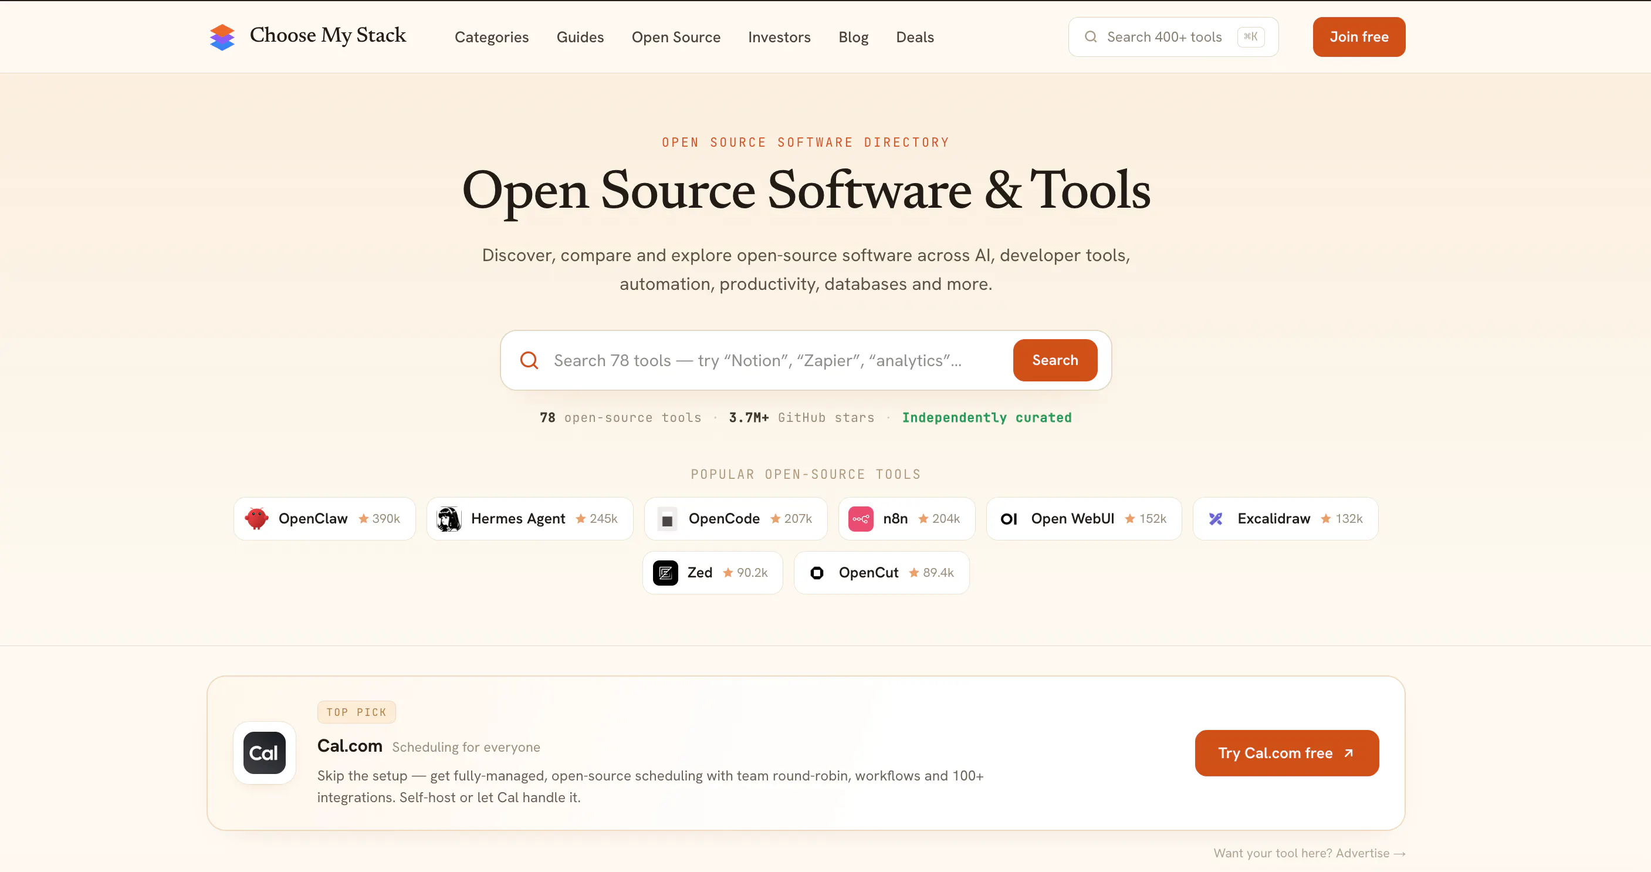Click the 'Independently curated' green text

coord(987,417)
